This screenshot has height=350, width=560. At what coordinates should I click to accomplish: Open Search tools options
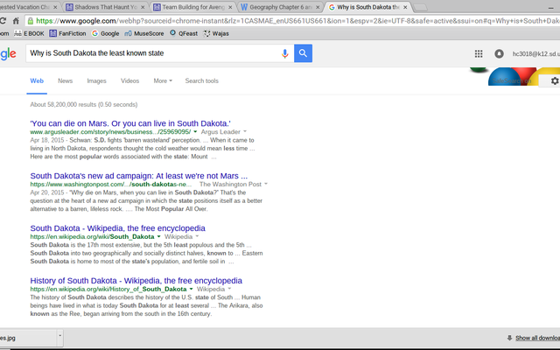coord(202,81)
